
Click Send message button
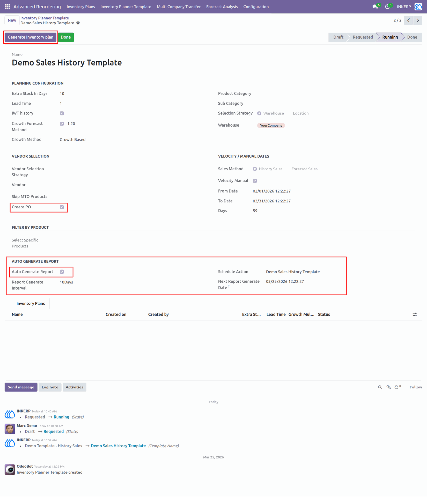21,387
